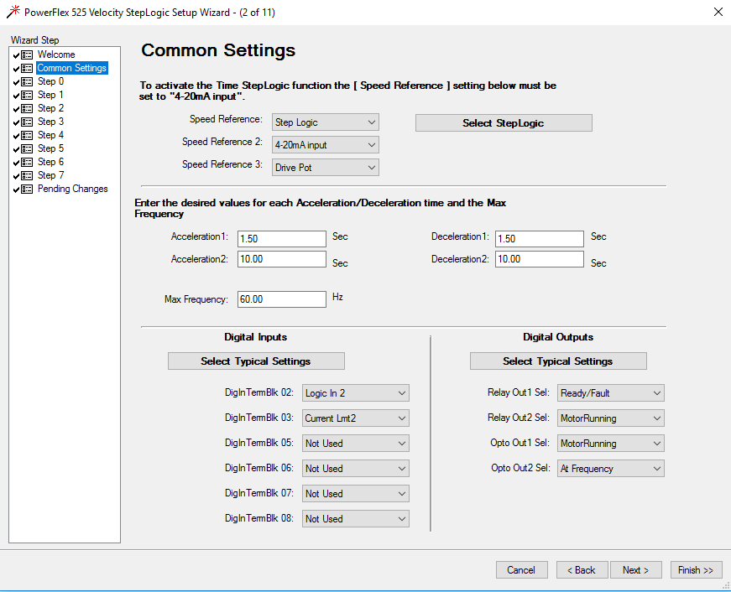Open the Speed Reference dropdown
This screenshot has width=731, height=592.
326,122
